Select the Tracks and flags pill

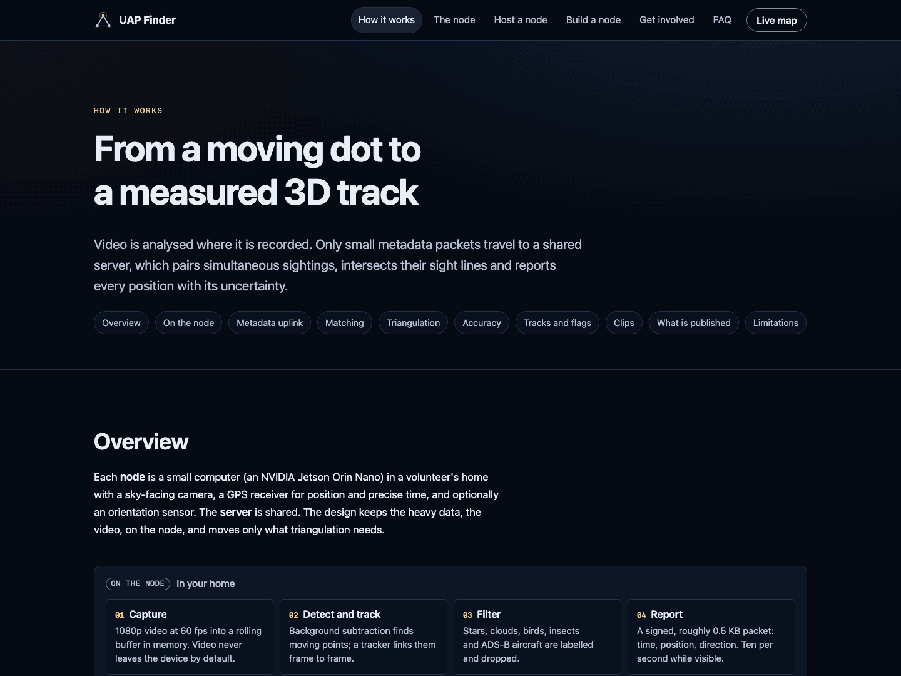(x=557, y=323)
